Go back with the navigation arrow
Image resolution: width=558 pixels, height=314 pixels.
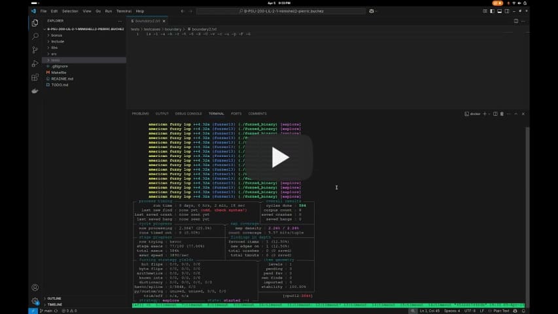click(x=183, y=11)
